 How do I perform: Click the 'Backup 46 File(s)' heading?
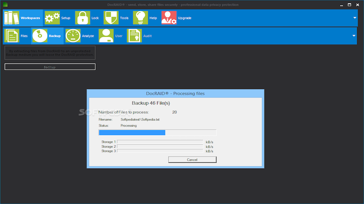tap(151, 103)
